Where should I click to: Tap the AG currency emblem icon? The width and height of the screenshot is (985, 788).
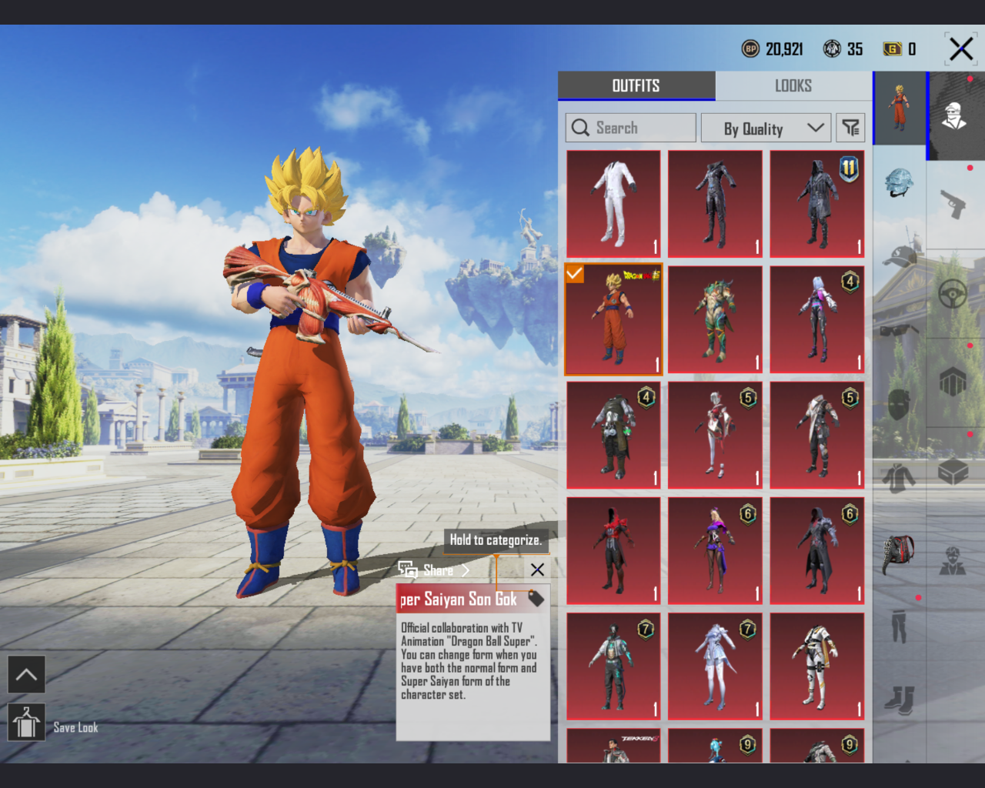click(832, 49)
